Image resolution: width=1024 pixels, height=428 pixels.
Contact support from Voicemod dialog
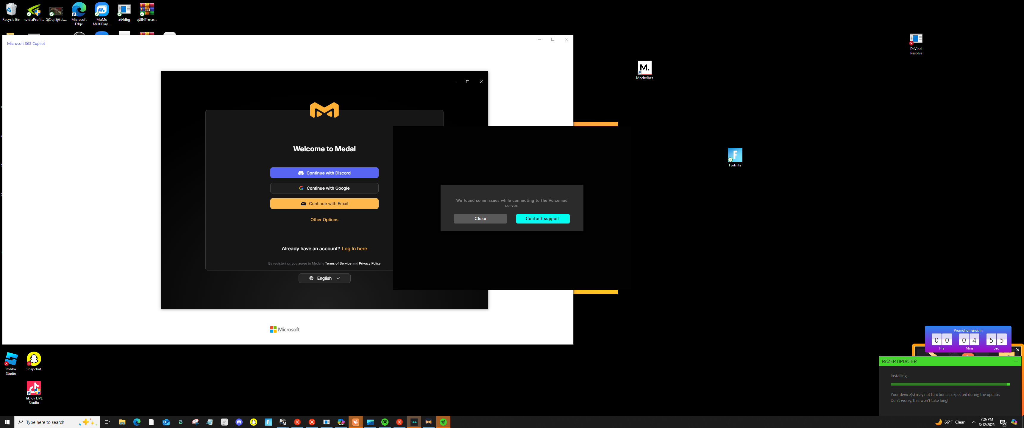click(x=543, y=219)
